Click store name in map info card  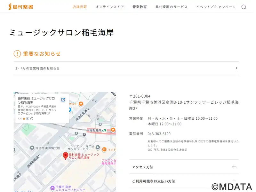coord(36,100)
